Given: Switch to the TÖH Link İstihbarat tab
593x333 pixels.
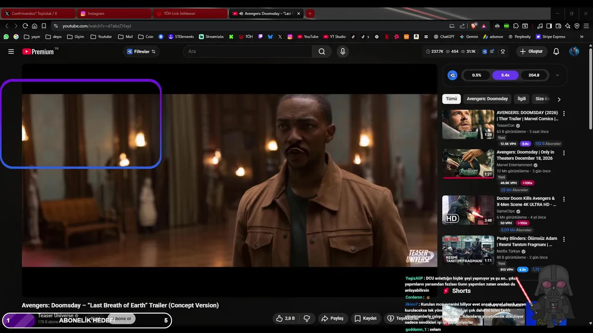Looking at the screenshot, I should pyautogui.click(x=189, y=13).
